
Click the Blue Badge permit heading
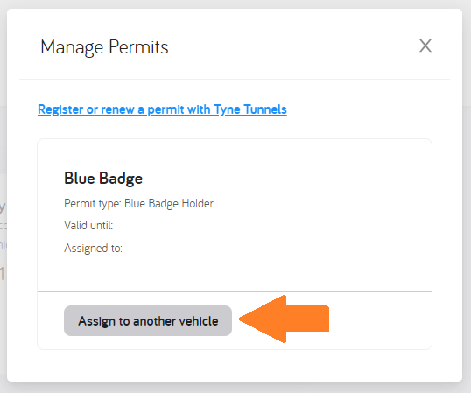coord(103,179)
